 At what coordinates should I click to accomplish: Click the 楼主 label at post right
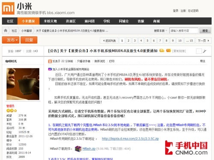(202, 61)
